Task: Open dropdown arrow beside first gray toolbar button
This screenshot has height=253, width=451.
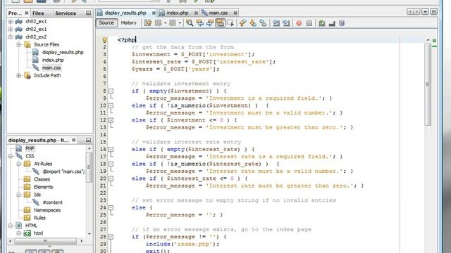Action: [166, 23]
